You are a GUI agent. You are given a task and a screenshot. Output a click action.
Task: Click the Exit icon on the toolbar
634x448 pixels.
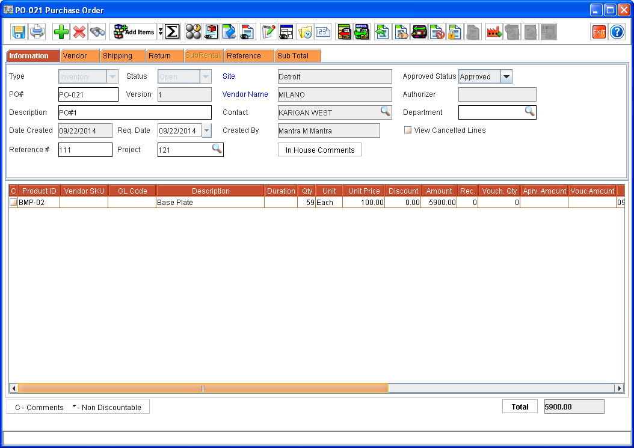[599, 31]
